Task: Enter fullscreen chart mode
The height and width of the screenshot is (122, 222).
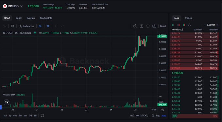Action: pyautogui.click(x=148, y=26)
